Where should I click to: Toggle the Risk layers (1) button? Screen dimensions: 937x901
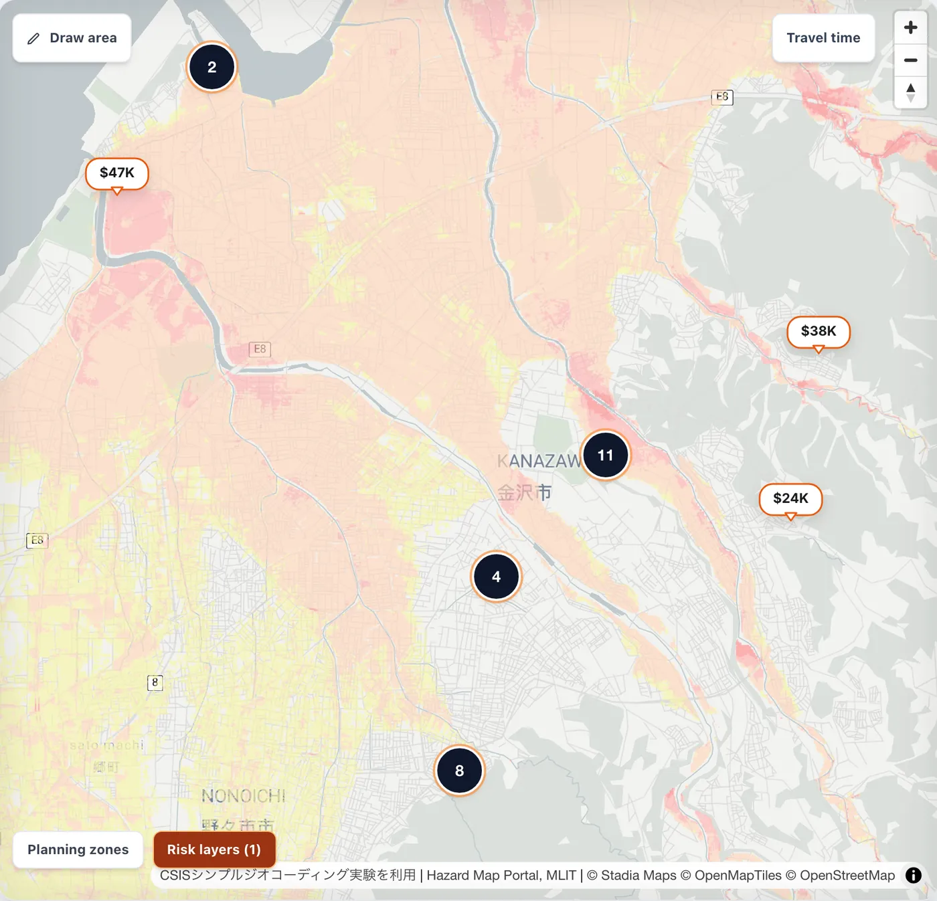click(214, 849)
